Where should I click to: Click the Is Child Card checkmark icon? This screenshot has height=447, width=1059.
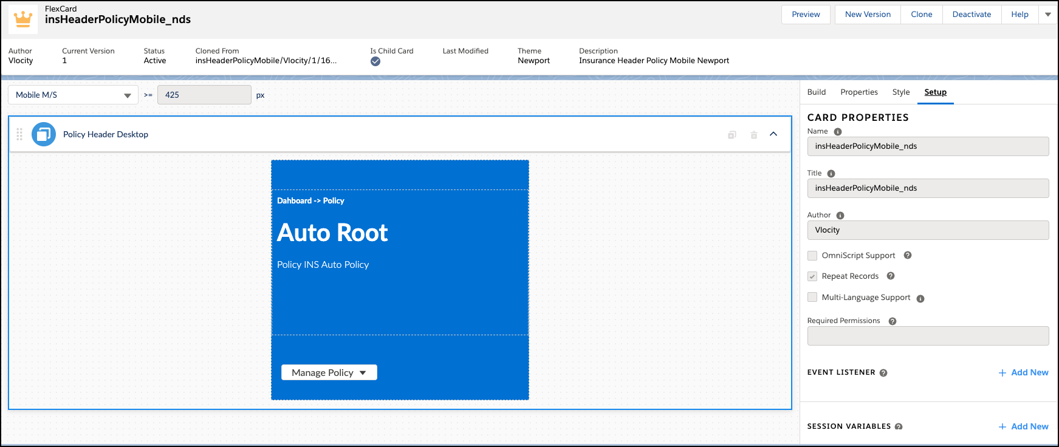pos(375,61)
